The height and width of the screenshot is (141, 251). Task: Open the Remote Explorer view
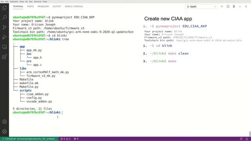point(4,47)
